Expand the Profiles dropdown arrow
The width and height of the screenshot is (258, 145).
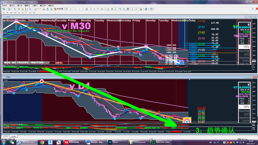coord(11,9)
